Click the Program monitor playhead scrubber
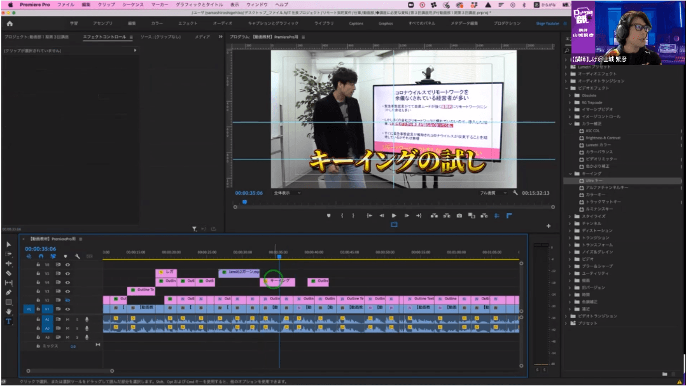 point(244,202)
